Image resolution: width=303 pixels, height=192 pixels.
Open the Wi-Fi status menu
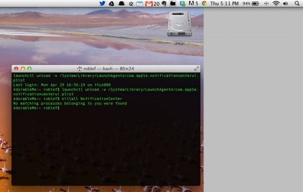(276, 3)
